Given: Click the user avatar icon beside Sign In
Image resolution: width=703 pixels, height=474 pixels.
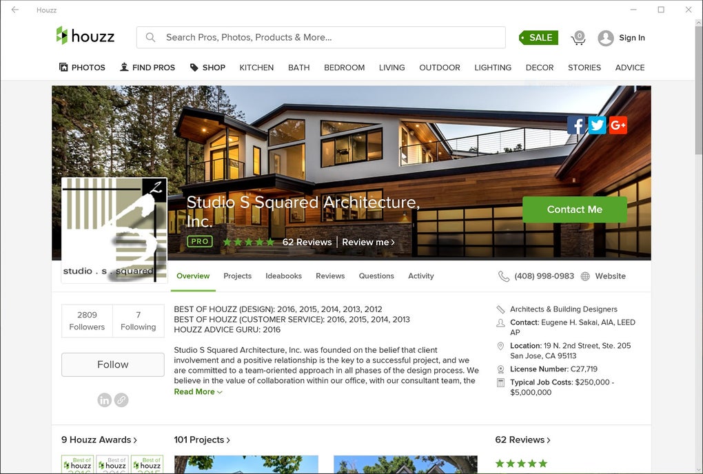Looking at the screenshot, I should [606, 38].
